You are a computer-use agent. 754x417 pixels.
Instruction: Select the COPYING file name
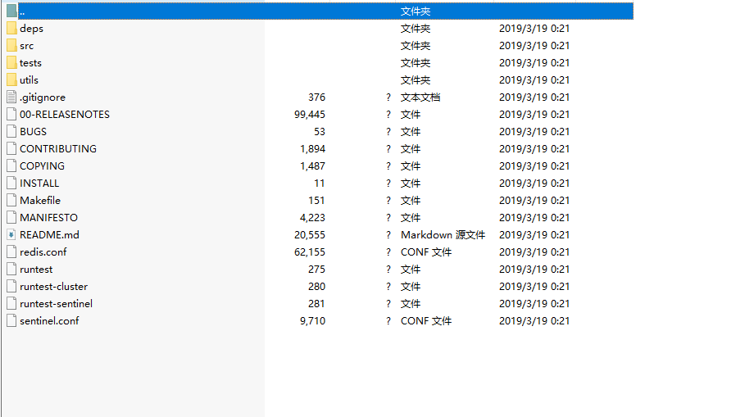42,166
